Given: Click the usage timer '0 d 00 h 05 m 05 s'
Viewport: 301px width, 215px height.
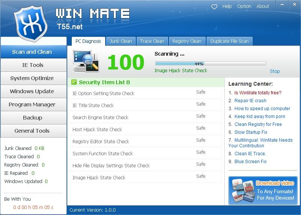Looking at the screenshot, I should (33, 207).
